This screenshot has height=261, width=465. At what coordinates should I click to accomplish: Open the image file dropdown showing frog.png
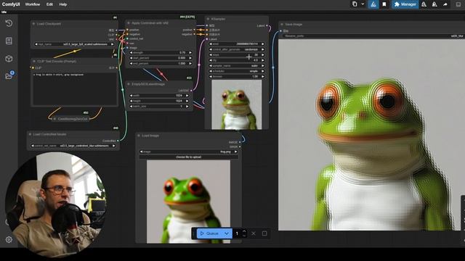coord(189,152)
